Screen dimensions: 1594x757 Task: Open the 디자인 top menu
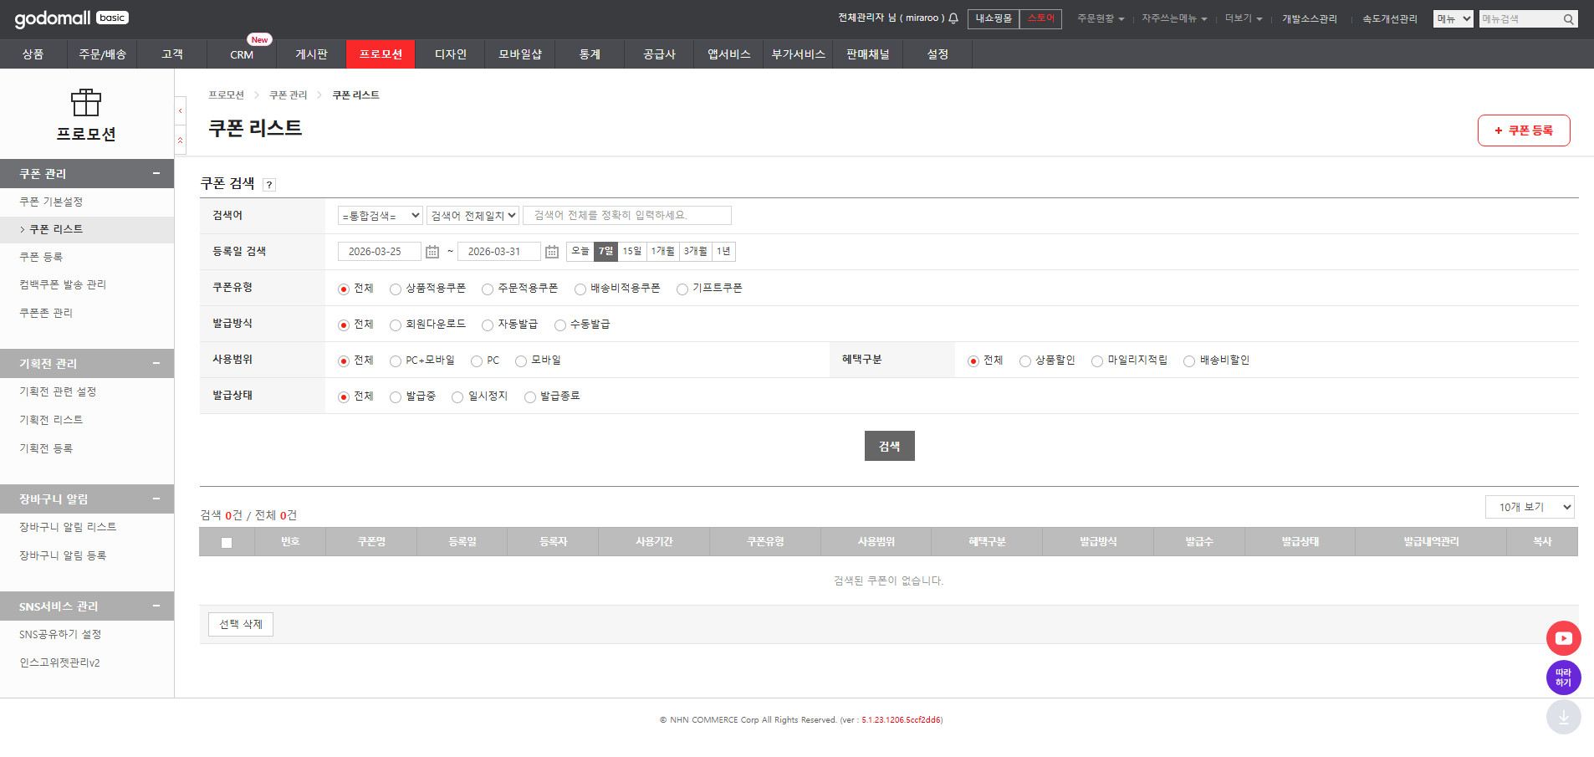click(450, 54)
